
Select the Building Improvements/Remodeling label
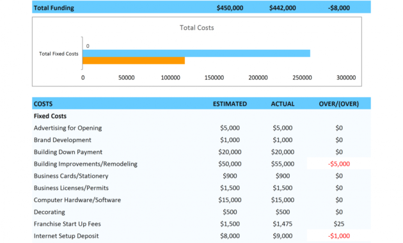(86, 164)
